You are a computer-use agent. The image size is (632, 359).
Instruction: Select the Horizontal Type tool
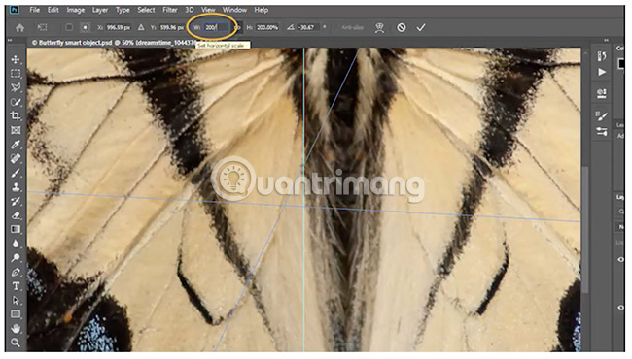coord(16,286)
